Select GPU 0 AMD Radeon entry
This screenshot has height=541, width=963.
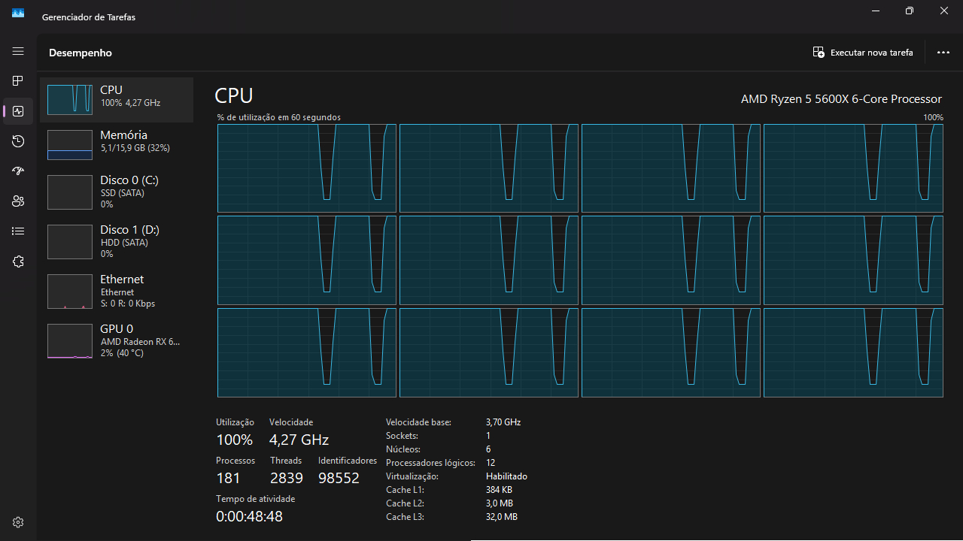point(117,340)
